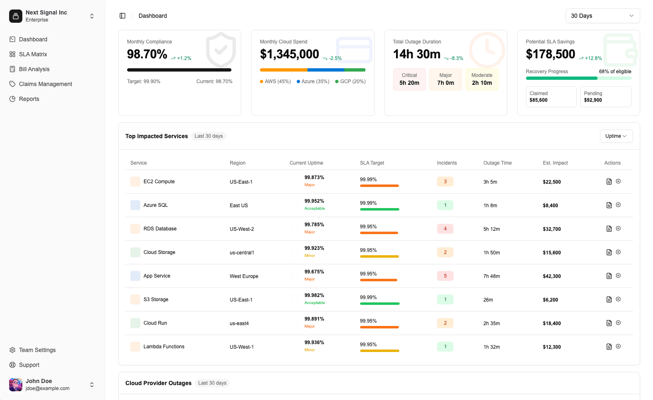Toggle the sidebar panel icon
Image resolution: width=653 pixels, height=400 pixels.
(x=122, y=16)
